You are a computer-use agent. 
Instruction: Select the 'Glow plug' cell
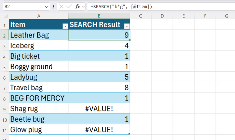pos(39,129)
